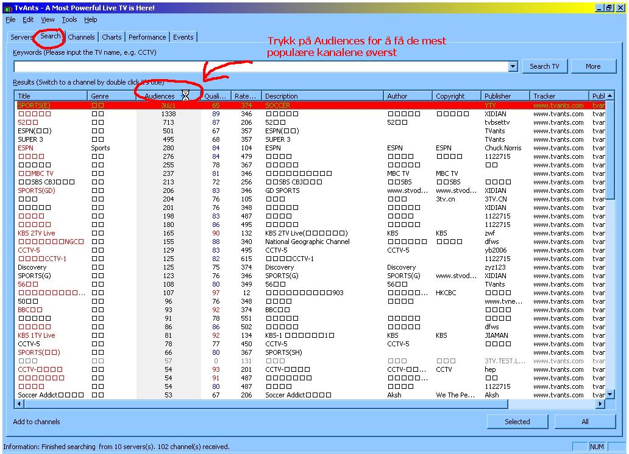Click the horizontal scrollbar thumb
The image size is (629, 454).
(266, 404)
